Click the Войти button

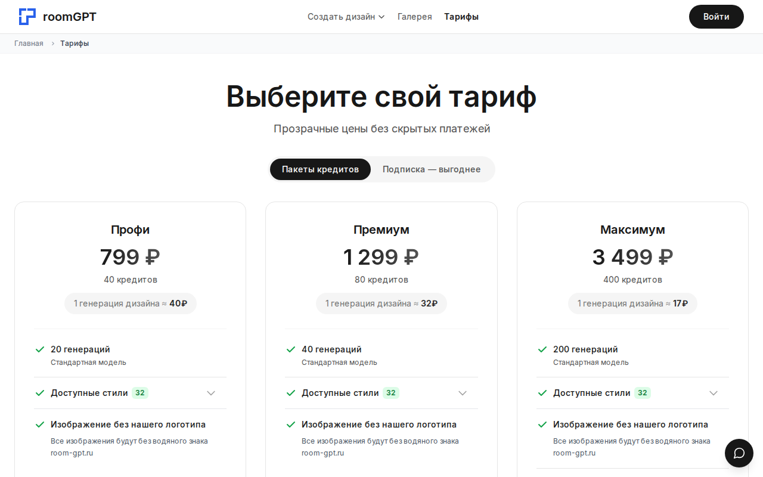(x=717, y=17)
